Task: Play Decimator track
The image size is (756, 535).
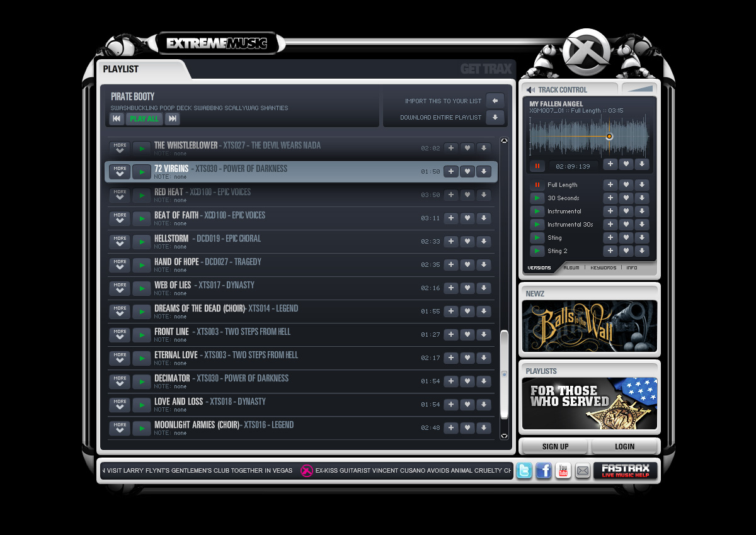Action: [x=142, y=381]
